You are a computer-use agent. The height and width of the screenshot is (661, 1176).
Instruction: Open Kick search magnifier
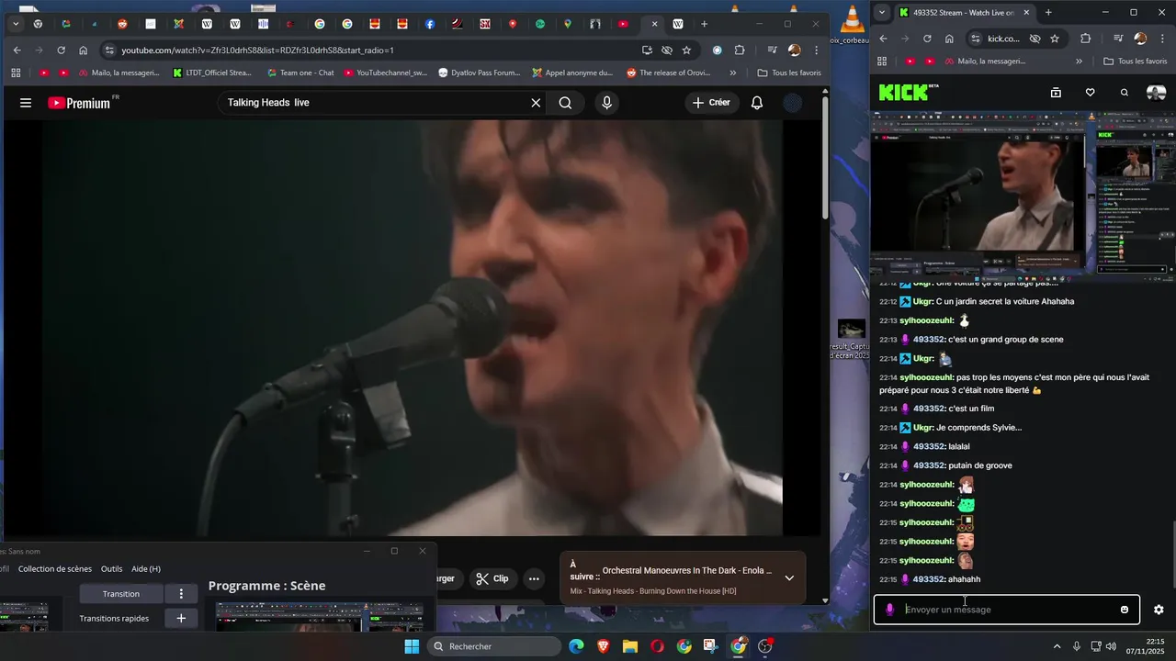(x=1125, y=93)
